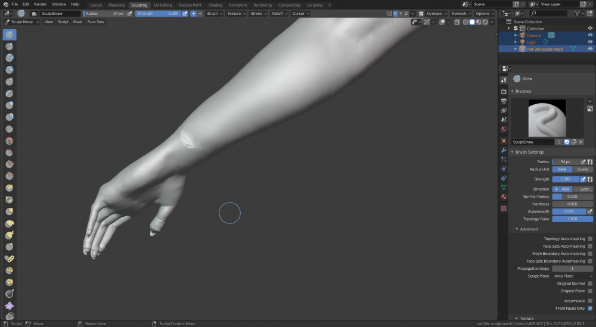Select the Grab brush tool
The image size is (596, 327).
(10, 211)
